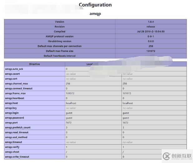The height and width of the screenshot is (163, 193).
Task: Click the AMQP protocol version label
Action: point(60,36)
